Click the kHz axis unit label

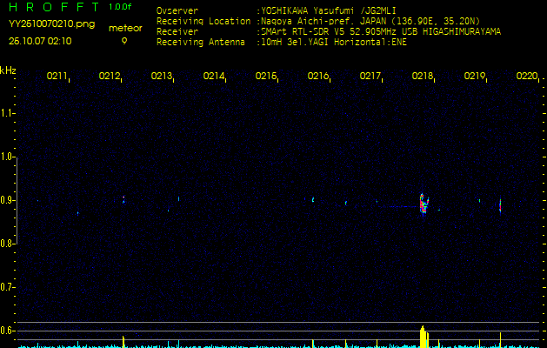8,70
